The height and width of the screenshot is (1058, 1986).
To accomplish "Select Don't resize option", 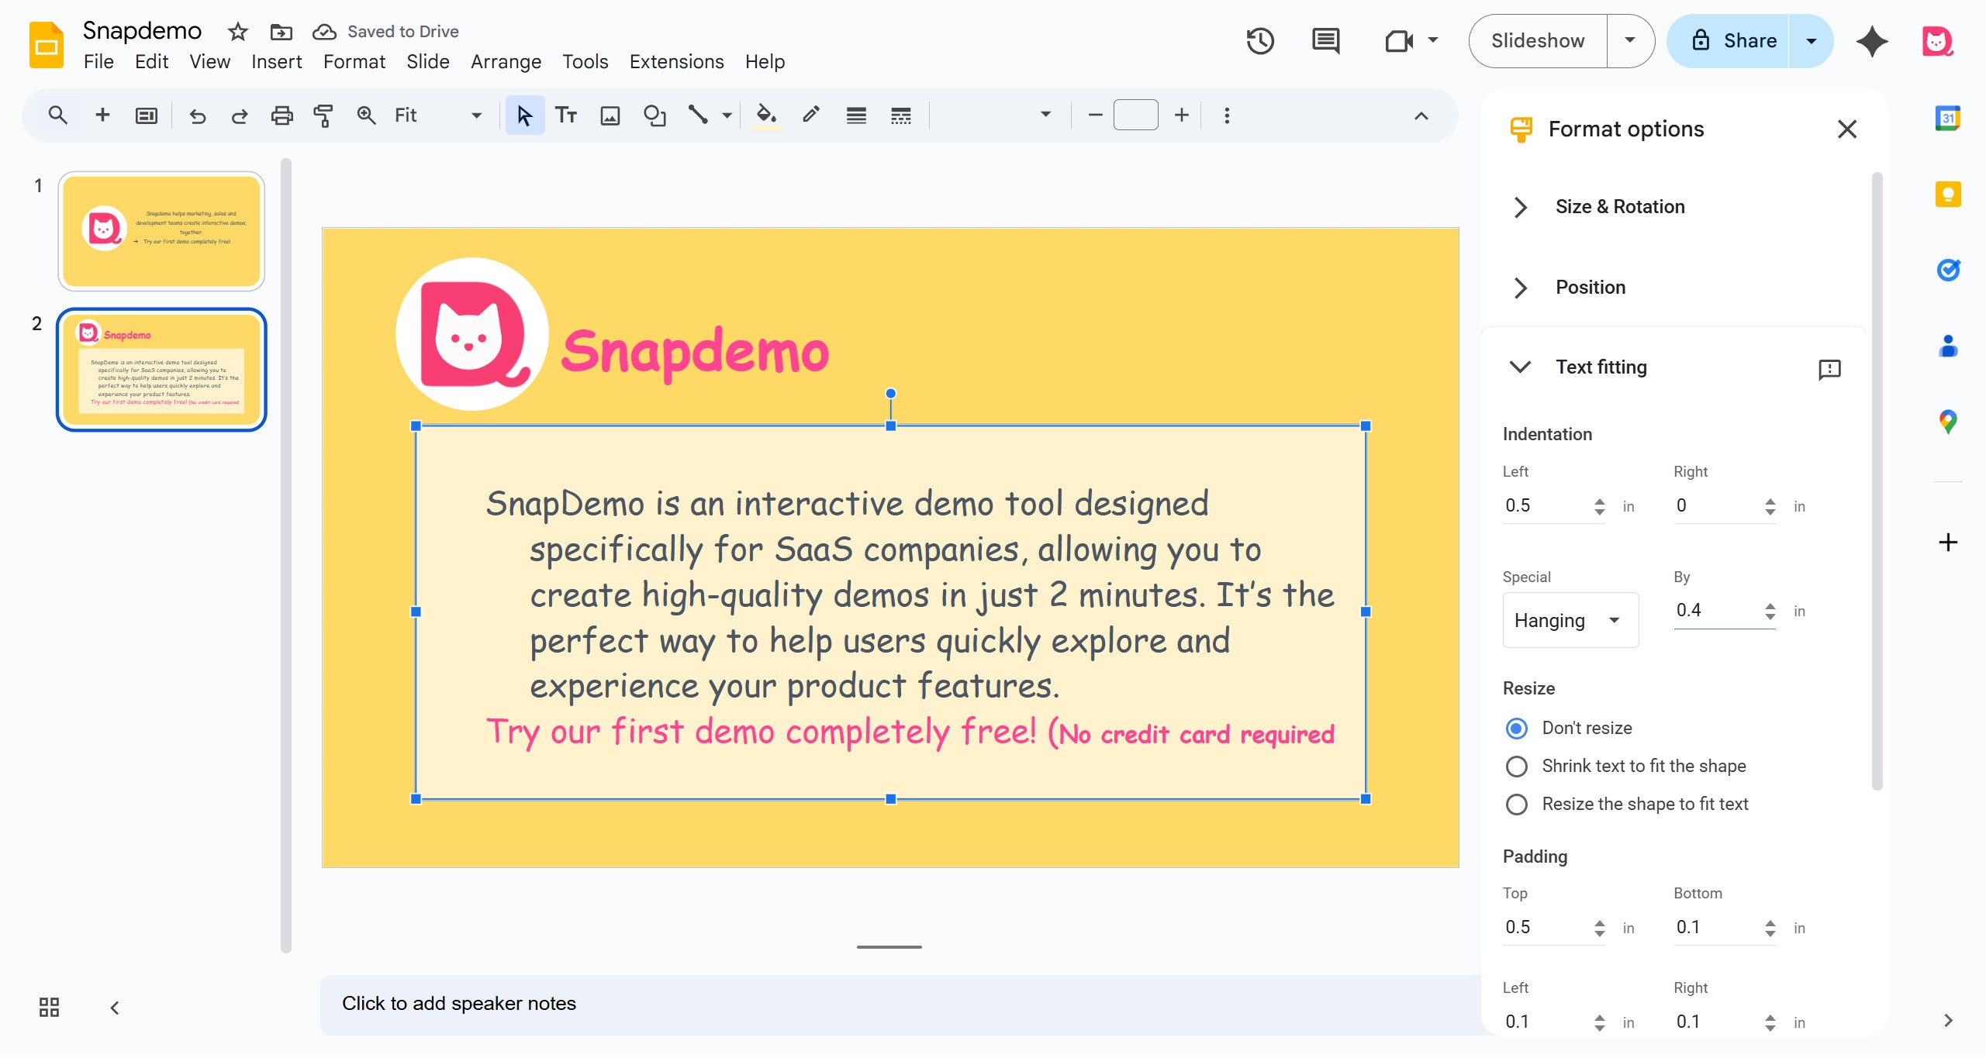I will [x=1516, y=728].
